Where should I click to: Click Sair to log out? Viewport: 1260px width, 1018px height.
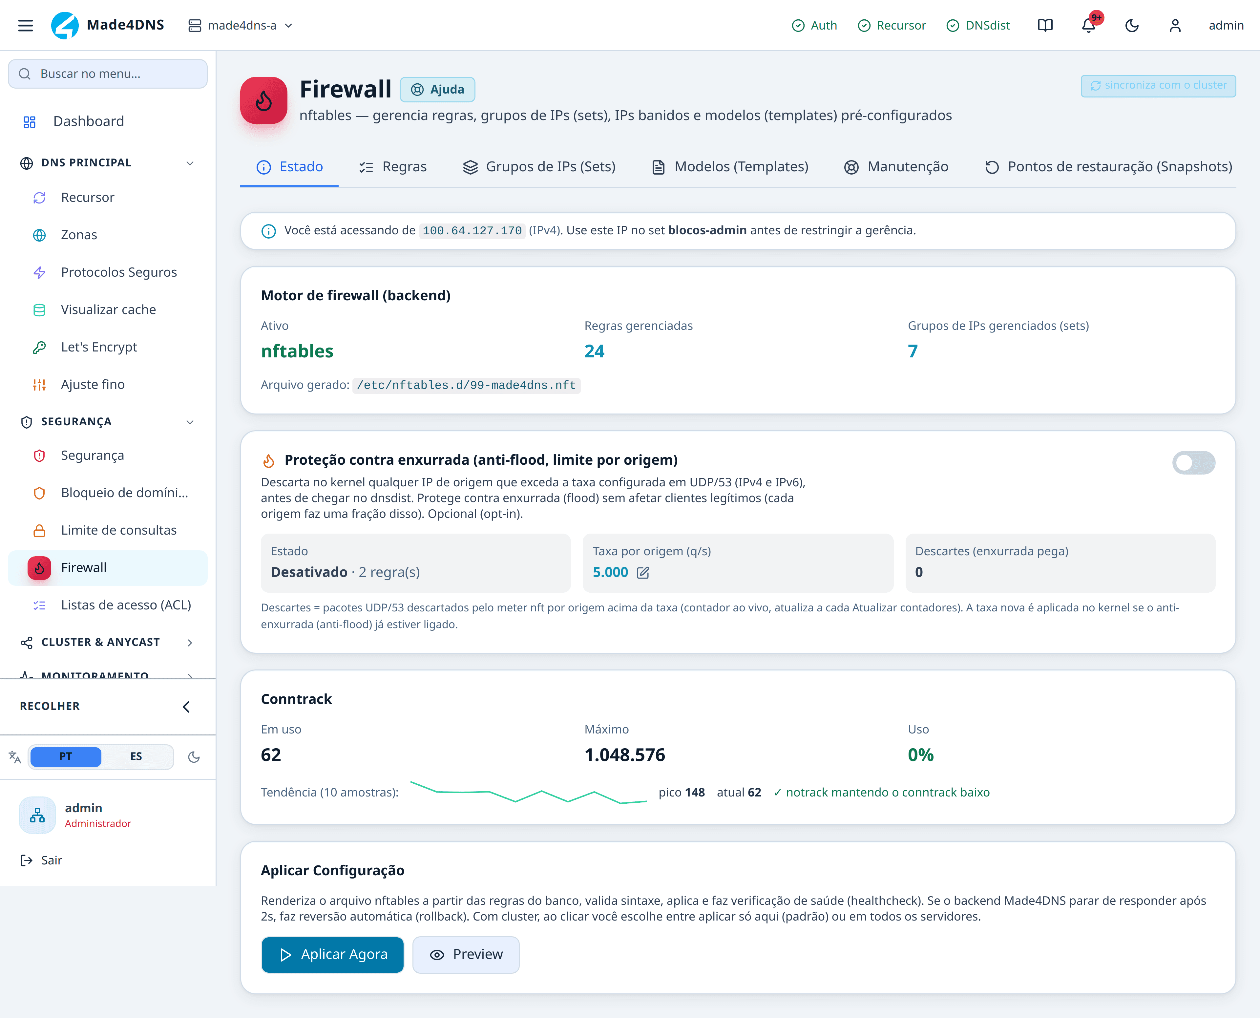tap(41, 860)
